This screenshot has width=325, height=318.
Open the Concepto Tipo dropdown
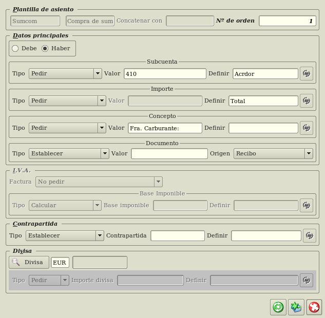coord(67,128)
